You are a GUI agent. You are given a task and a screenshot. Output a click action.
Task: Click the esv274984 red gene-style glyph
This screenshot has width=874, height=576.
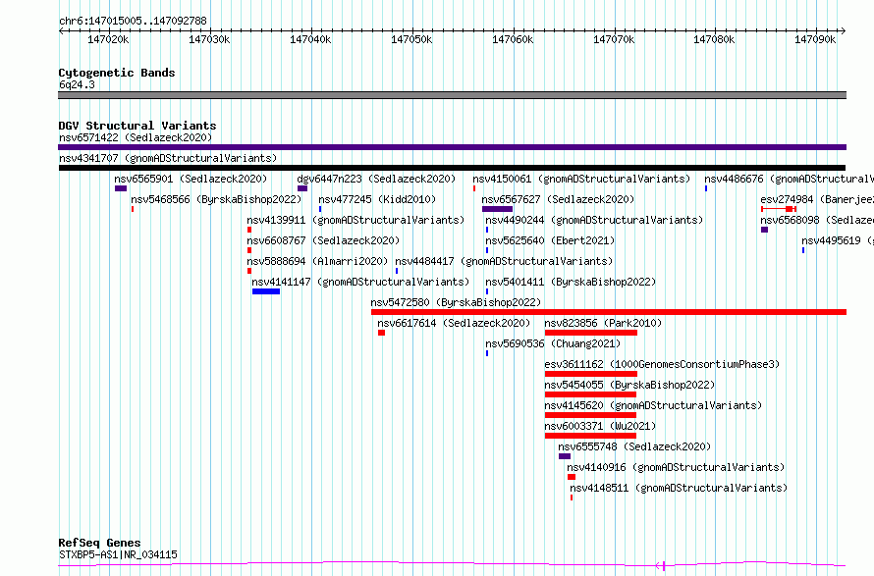tap(779, 209)
